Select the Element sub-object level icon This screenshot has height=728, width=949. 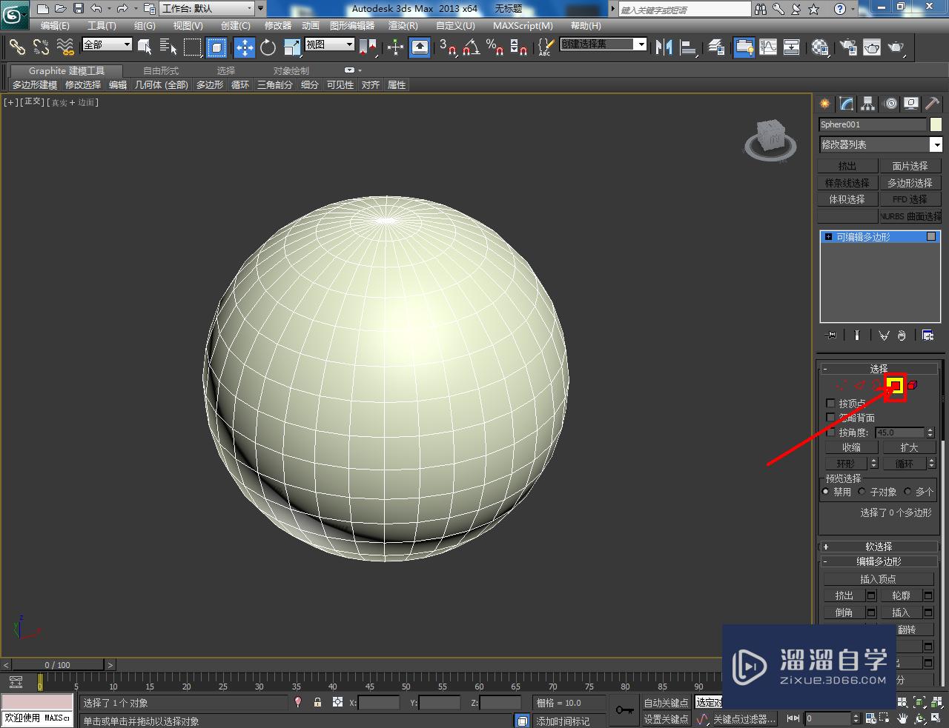[913, 385]
